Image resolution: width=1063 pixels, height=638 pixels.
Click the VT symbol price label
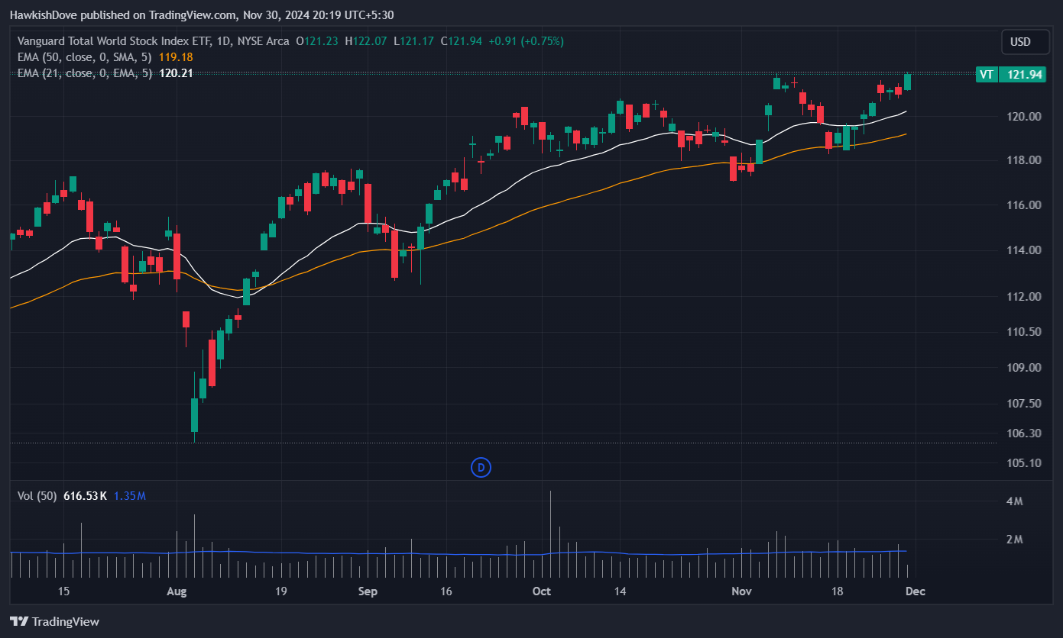(x=987, y=74)
